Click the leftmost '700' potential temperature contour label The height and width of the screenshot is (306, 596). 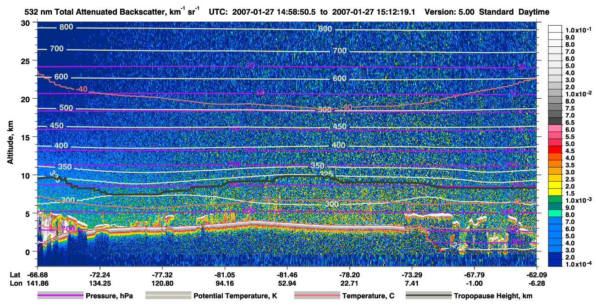coord(57,49)
